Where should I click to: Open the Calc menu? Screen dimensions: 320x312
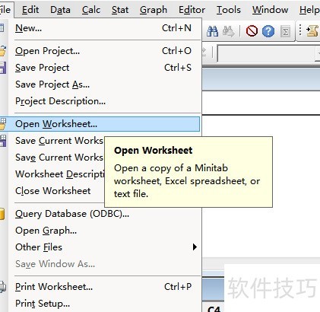click(x=91, y=10)
